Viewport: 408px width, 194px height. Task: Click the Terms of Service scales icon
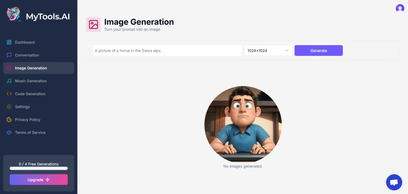9,132
